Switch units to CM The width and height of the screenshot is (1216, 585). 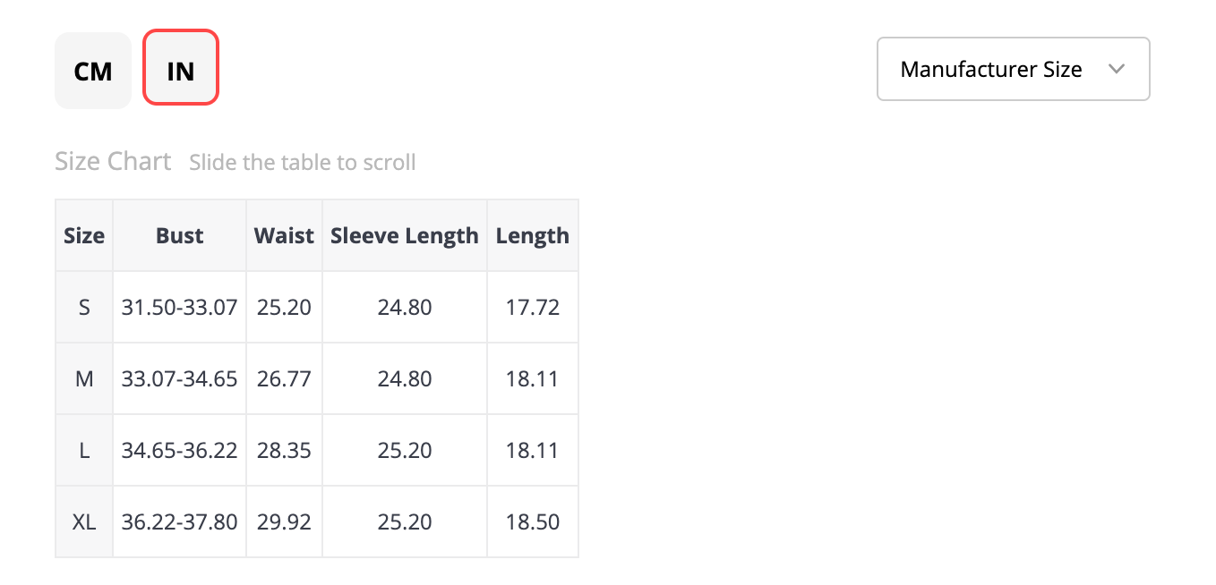[93, 71]
